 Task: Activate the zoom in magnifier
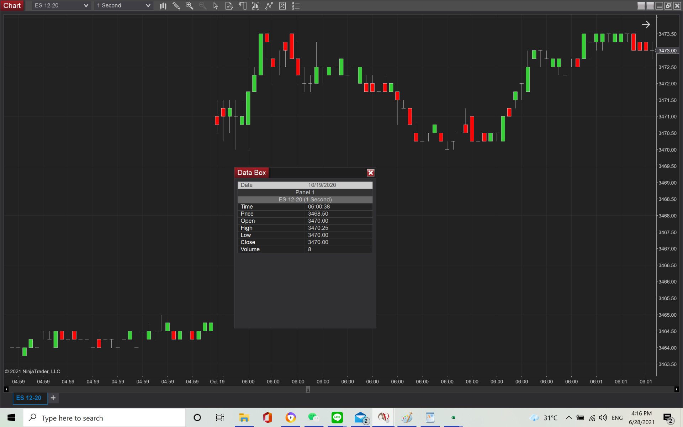189,6
